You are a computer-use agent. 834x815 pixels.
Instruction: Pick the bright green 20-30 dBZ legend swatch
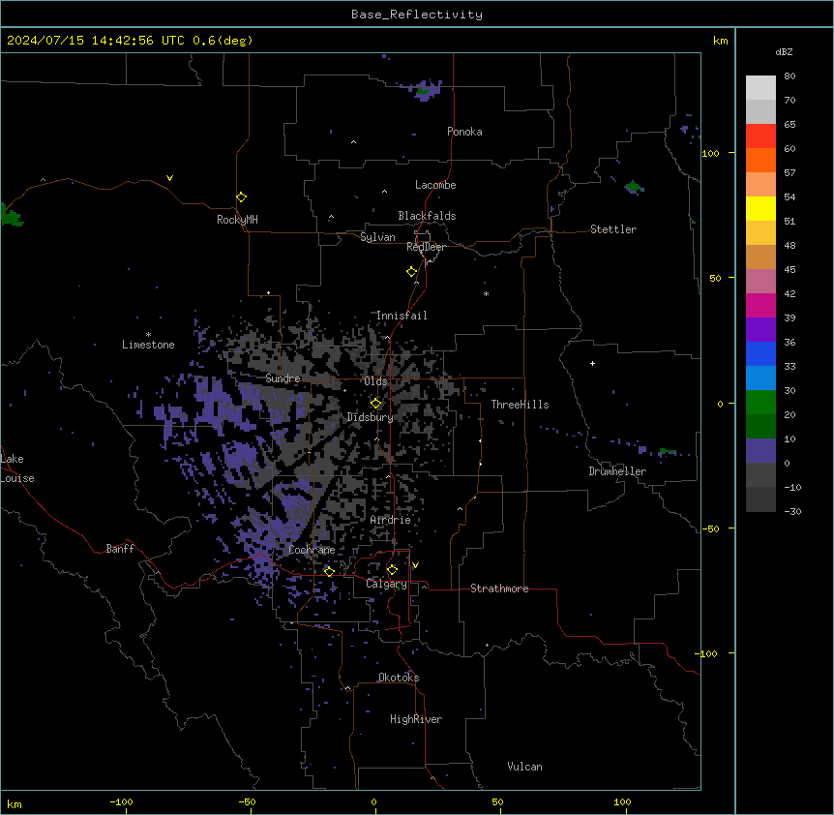760,403
